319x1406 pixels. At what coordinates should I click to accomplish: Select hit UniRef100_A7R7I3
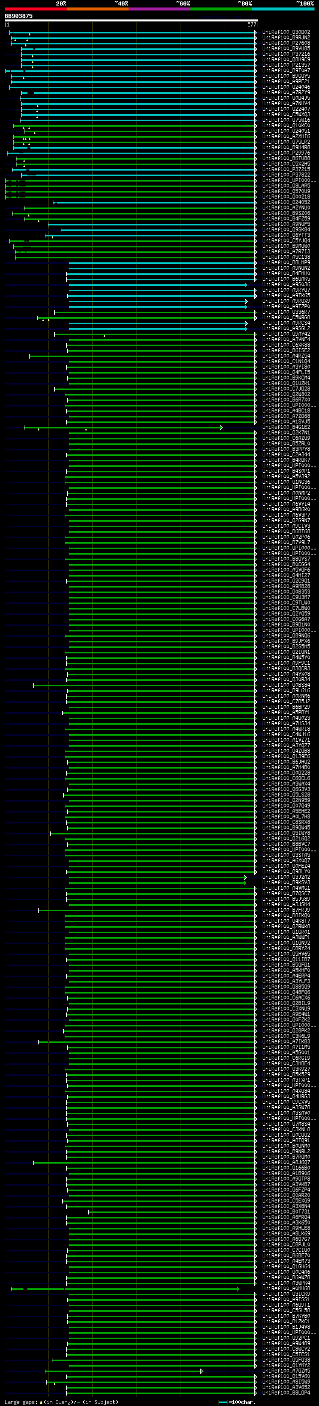[x=286, y=251]
